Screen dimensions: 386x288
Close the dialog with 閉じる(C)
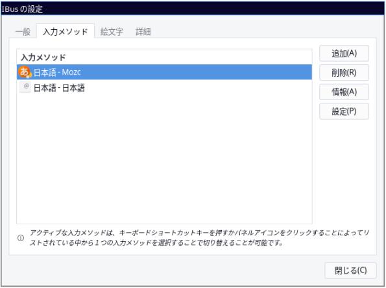click(350, 270)
